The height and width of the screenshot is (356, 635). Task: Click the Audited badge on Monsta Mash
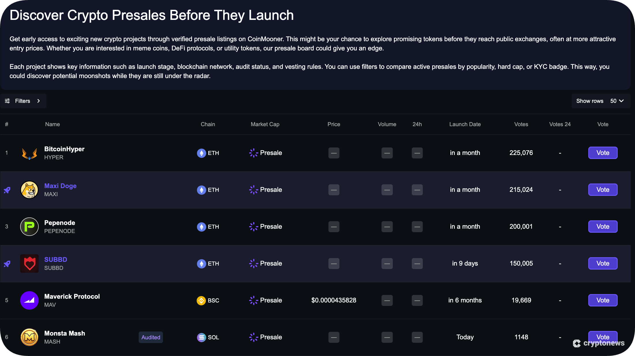coord(151,337)
